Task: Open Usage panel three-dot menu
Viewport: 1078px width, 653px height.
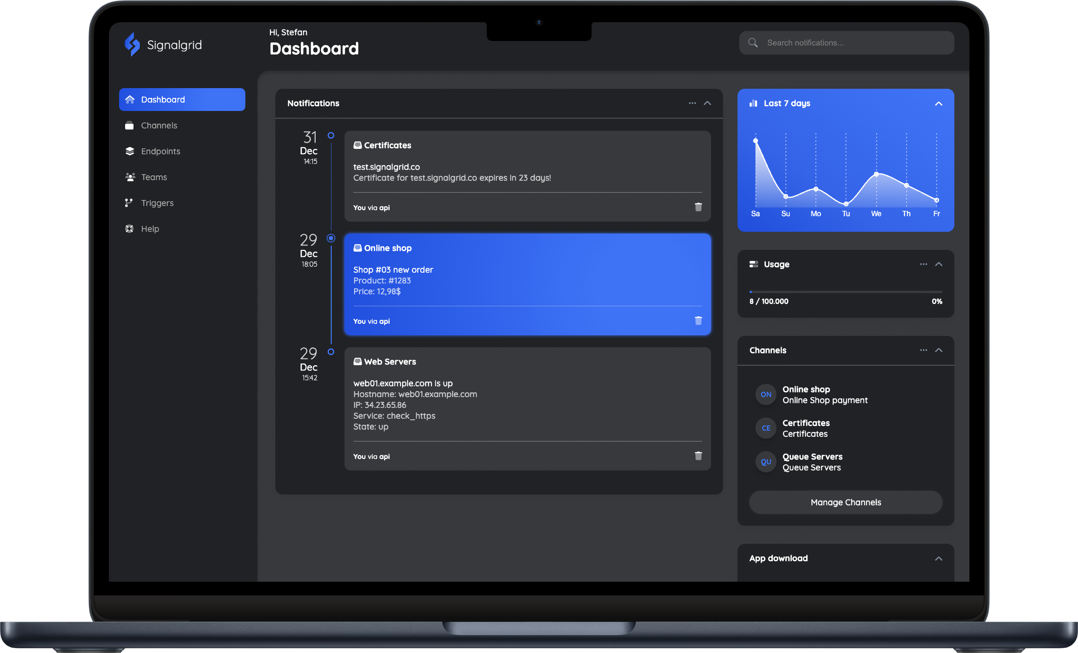Action: tap(923, 264)
